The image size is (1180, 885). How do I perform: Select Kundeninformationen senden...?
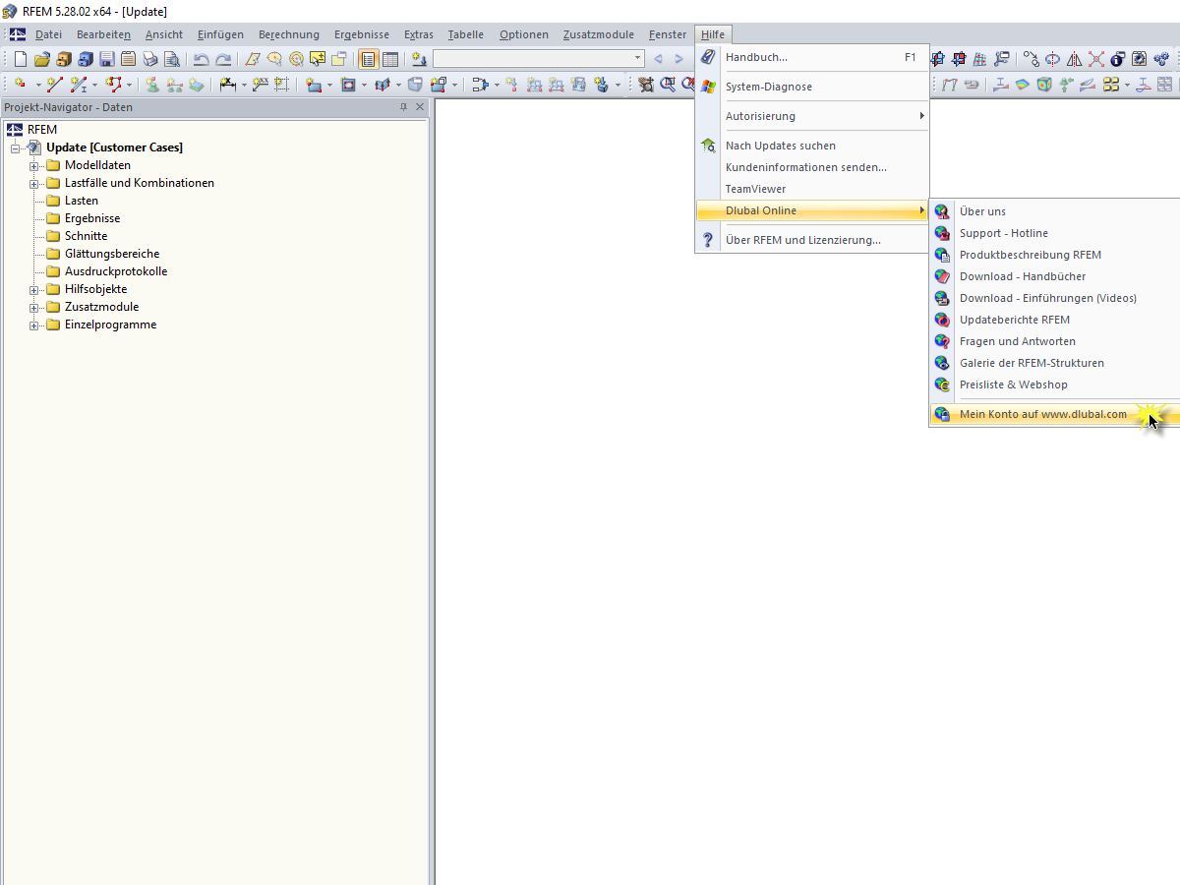(x=812, y=167)
